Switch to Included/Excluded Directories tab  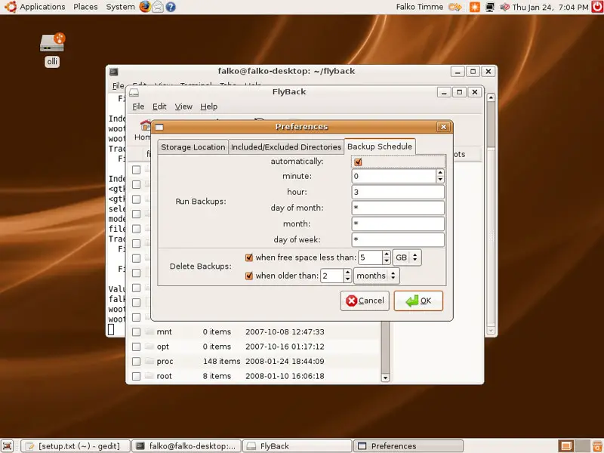[286, 147]
